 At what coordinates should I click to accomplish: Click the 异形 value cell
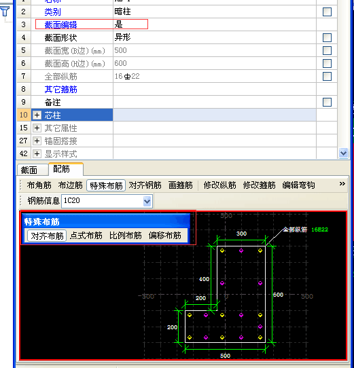click(x=122, y=37)
